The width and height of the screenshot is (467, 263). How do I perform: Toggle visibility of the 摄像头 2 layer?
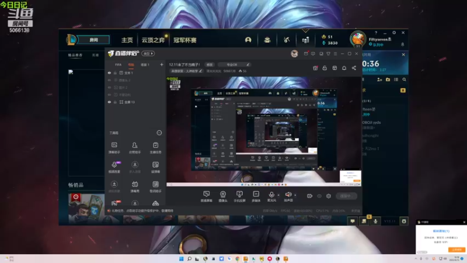pos(109,80)
